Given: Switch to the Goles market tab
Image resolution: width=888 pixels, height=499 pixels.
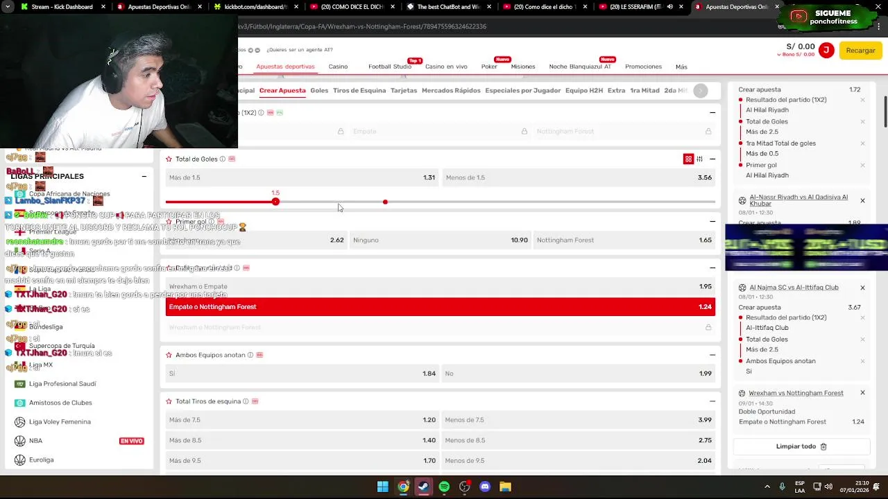Looking at the screenshot, I should 319,91.
